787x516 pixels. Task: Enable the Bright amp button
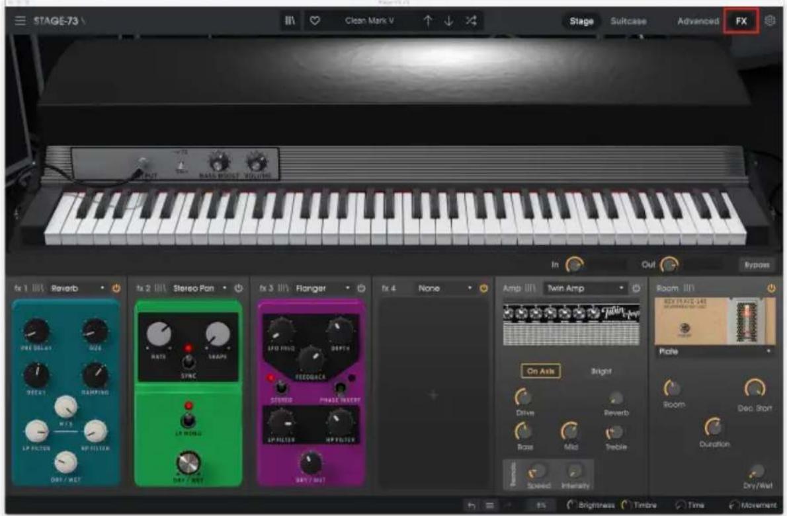pyautogui.click(x=601, y=371)
